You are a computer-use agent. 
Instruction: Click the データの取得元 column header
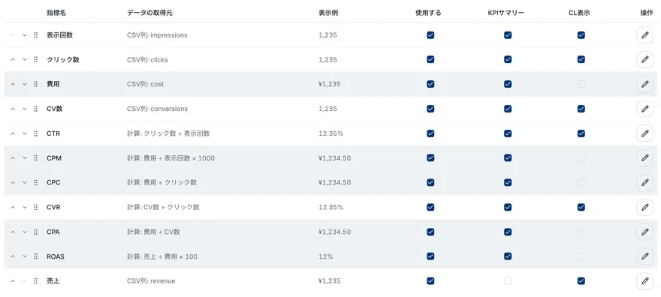[x=149, y=13]
